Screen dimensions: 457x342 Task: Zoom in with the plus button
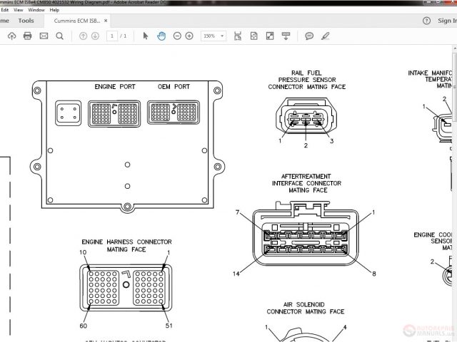(189, 36)
